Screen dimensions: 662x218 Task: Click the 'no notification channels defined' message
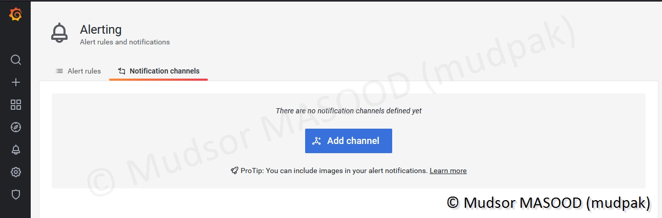pos(348,111)
